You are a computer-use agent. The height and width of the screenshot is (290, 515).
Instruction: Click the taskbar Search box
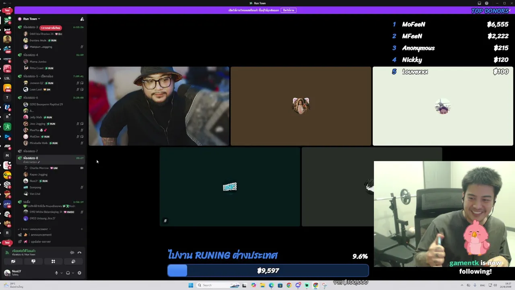click(x=218, y=285)
